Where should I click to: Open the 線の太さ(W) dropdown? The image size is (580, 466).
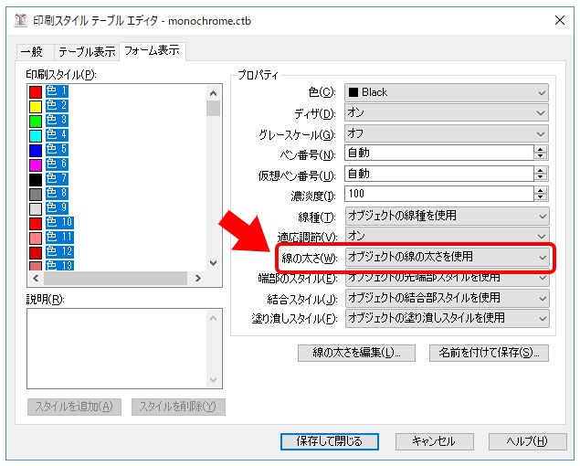pyautogui.click(x=448, y=257)
